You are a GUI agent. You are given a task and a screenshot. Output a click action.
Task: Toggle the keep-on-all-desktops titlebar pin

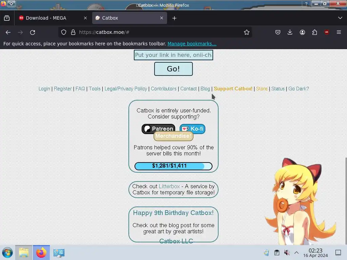pos(12,3)
